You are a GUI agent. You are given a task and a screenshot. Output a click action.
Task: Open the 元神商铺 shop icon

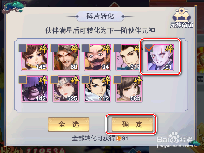pyautogui.click(x=182, y=18)
